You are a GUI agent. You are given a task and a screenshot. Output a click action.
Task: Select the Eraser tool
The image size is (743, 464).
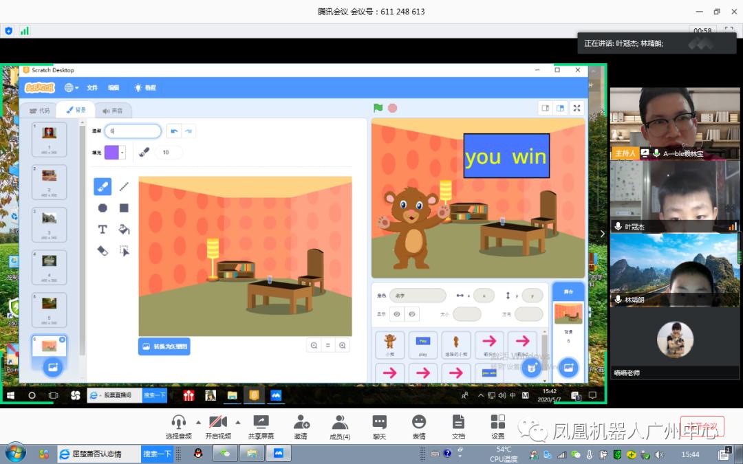[103, 250]
